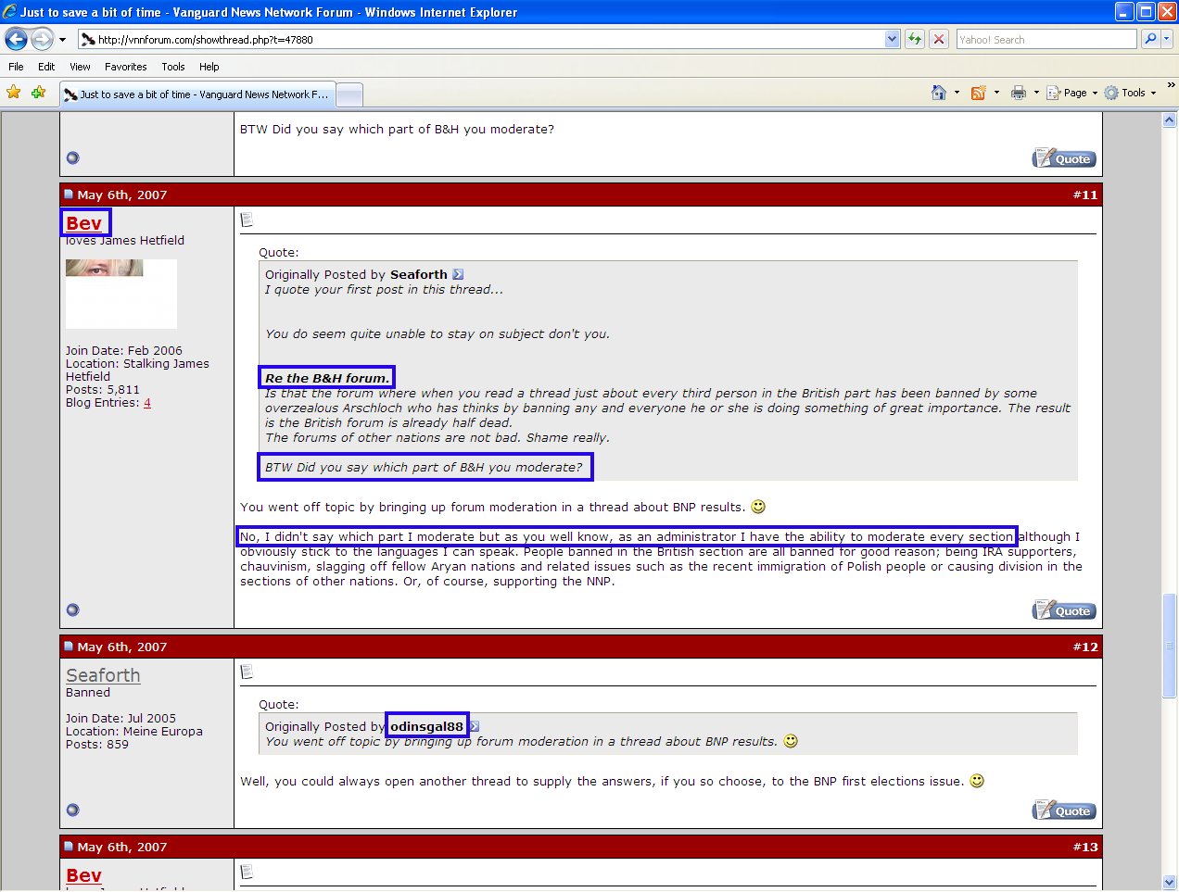The height and width of the screenshot is (892, 1179).
Task: Click the document icon atop post #13 body
Action: point(247,872)
